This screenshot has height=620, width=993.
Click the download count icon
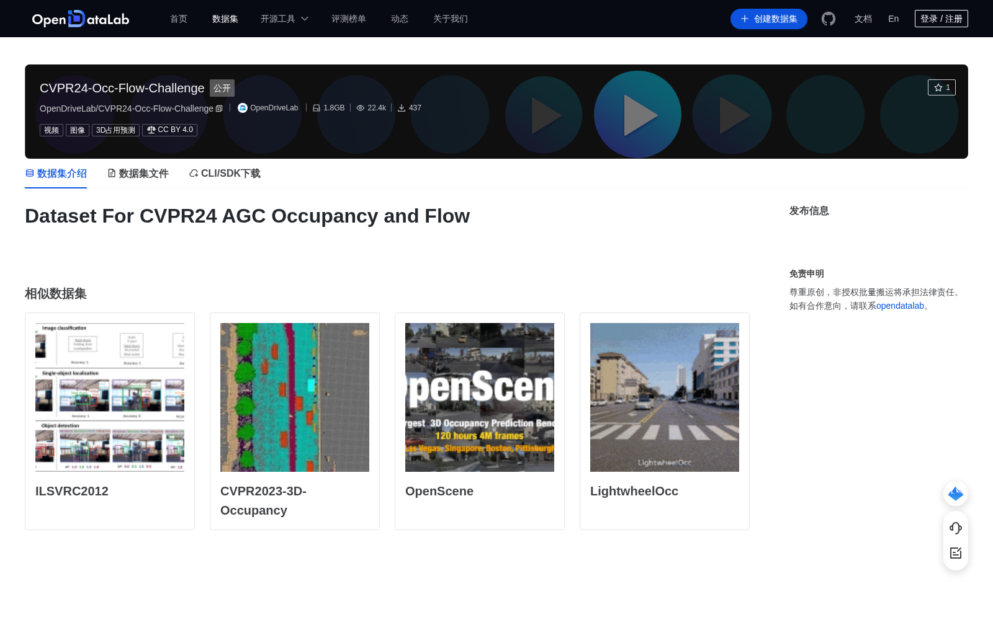402,108
